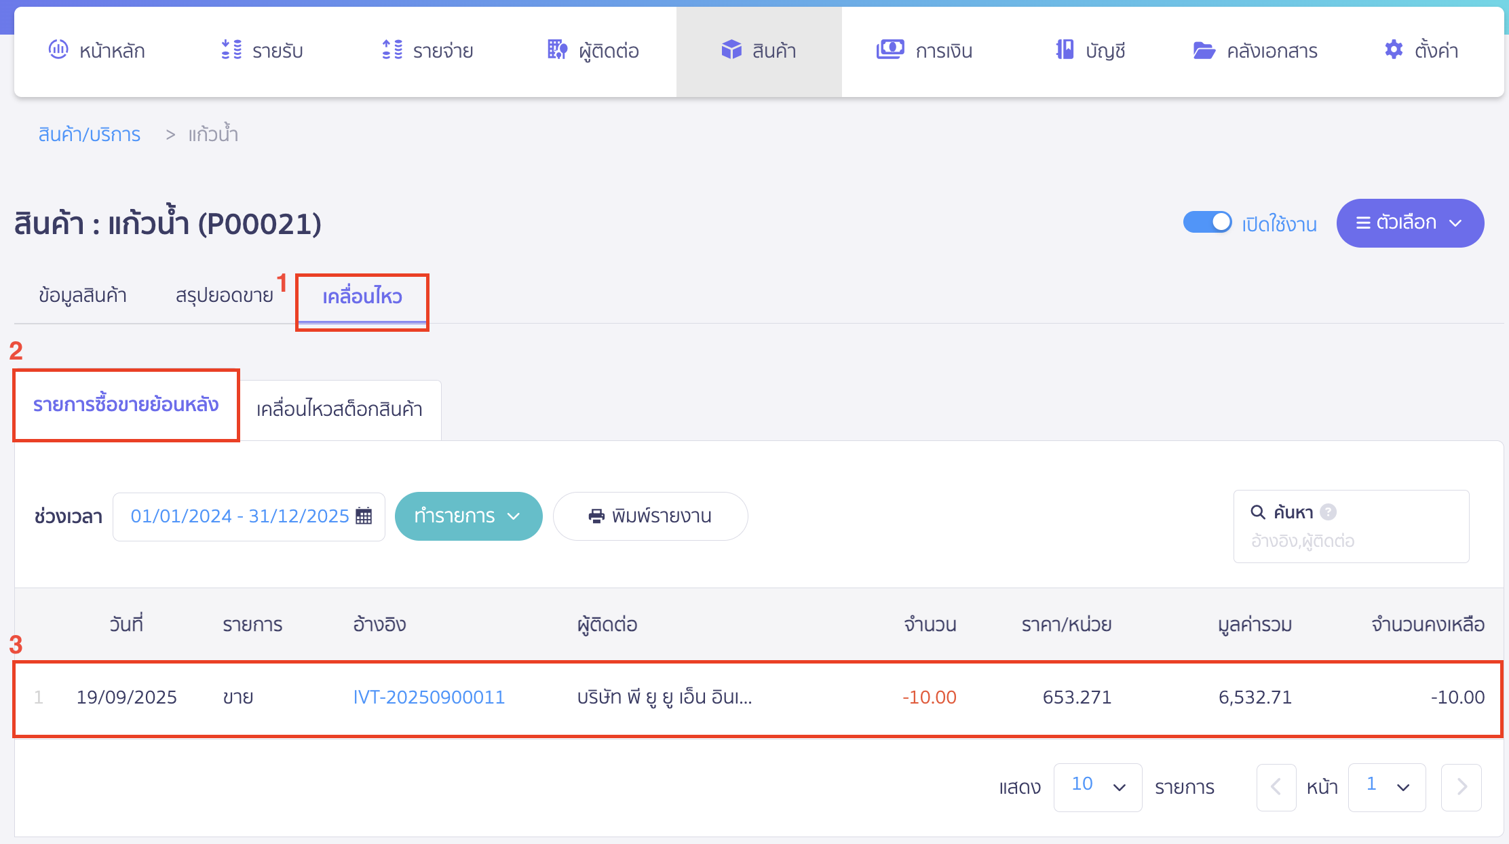The width and height of the screenshot is (1509, 844).
Task: Click the calendar icon in date range
Action: [364, 516]
